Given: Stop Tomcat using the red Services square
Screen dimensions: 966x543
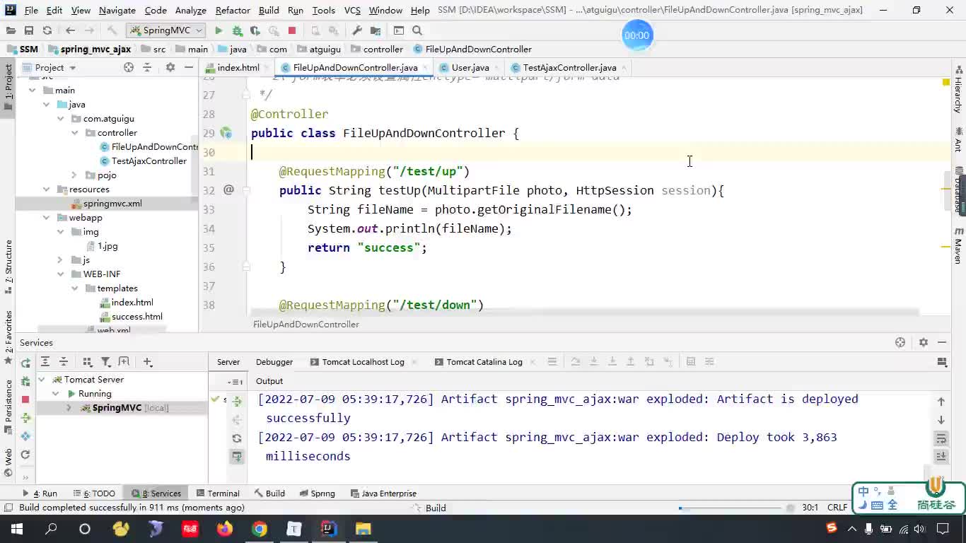Looking at the screenshot, I should point(25,399).
